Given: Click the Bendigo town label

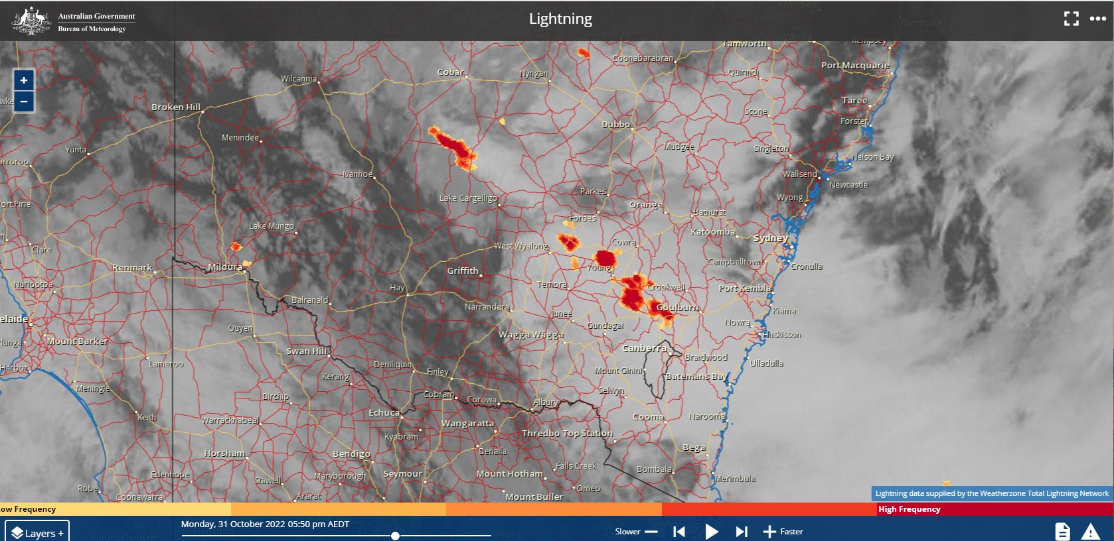Looking at the screenshot, I should point(351,454).
